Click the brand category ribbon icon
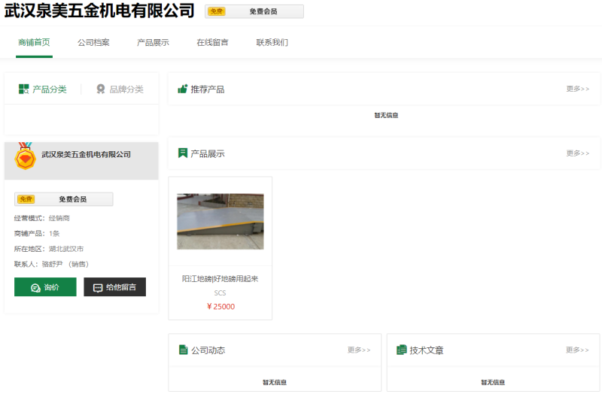 point(101,89)
